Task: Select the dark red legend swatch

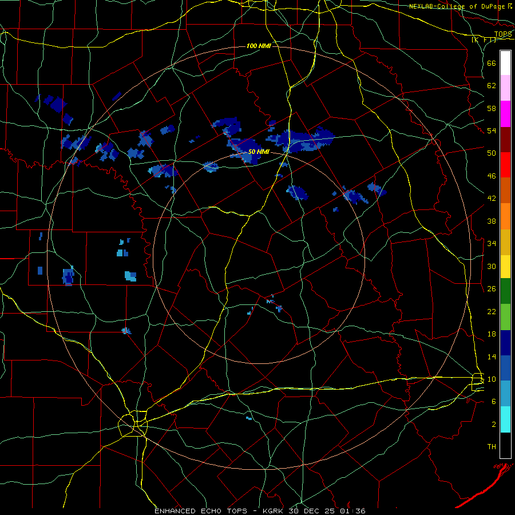Action: tap(505, 140)
